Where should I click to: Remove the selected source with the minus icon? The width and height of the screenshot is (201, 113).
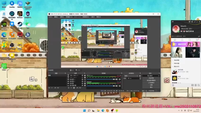click(x=71, y=88)
